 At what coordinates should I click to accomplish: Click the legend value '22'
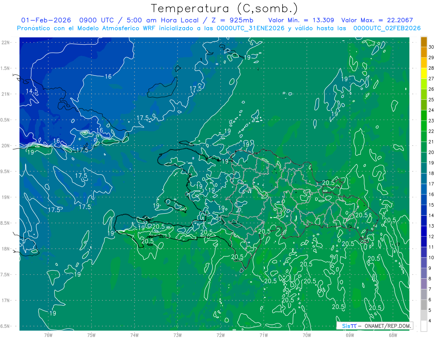click(431, 131)
